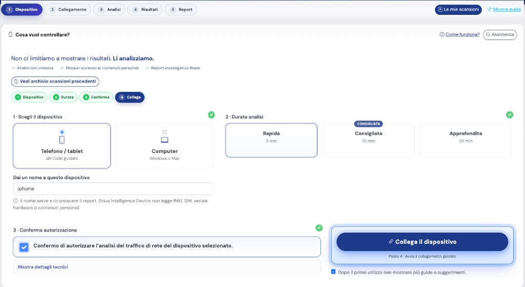
Task: Click the headset icon in Assistenza
Action: [x=488, y=34]
